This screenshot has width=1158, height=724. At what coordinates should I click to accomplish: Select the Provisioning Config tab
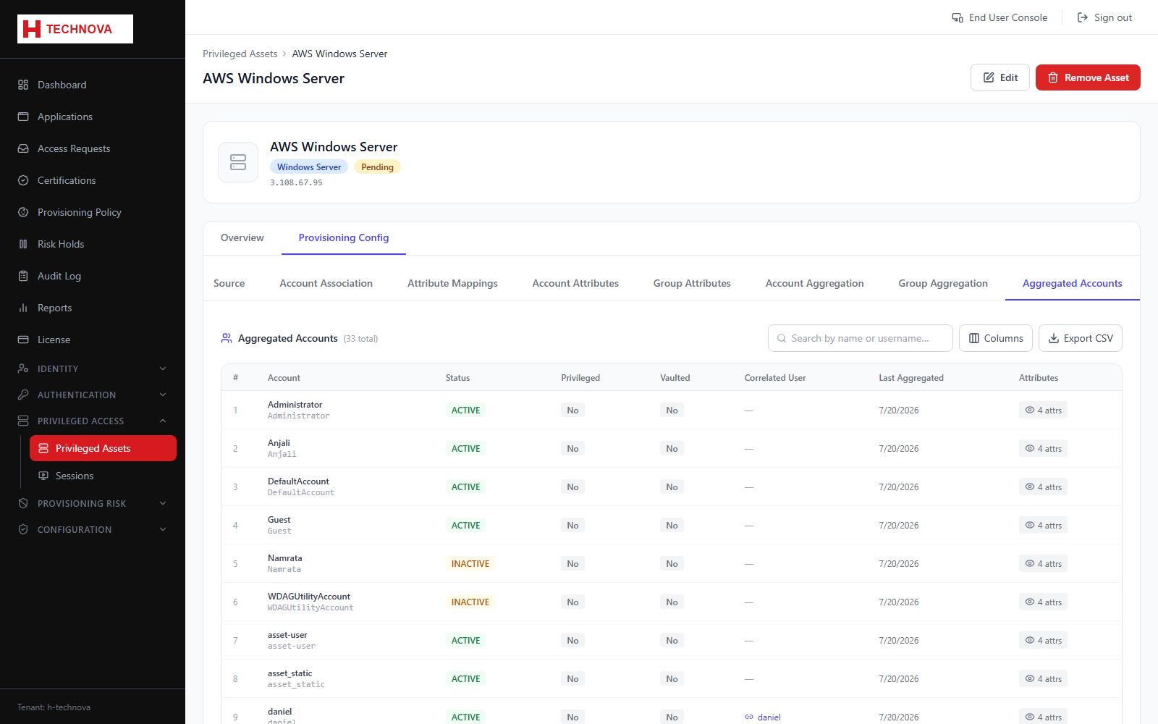tap(344, 237)
